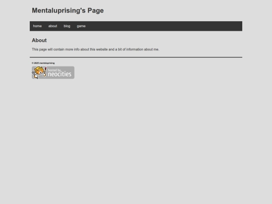Click the hosted by neocities badge

53,73
